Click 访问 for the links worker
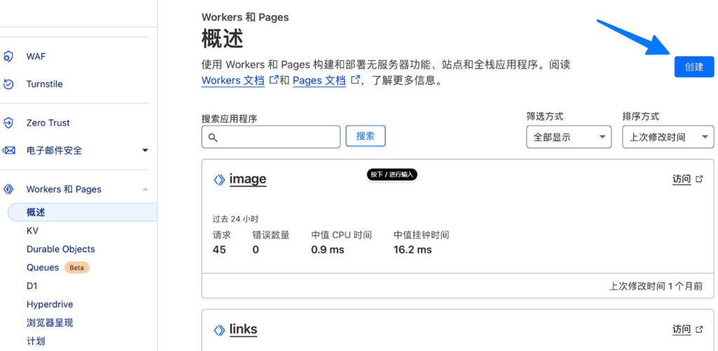Viewport: 718px width, 351px height. click(682, 329)
